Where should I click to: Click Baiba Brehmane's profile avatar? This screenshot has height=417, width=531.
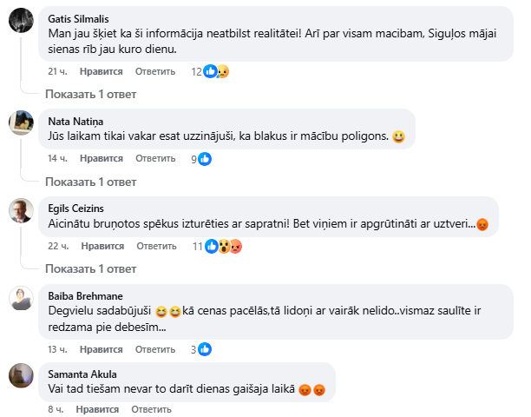pos(22,298)
